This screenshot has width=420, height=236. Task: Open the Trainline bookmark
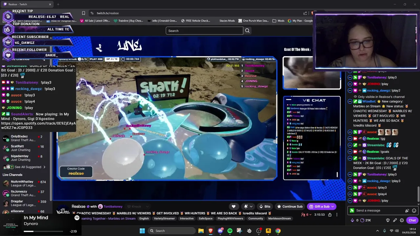tap(128, 21)
